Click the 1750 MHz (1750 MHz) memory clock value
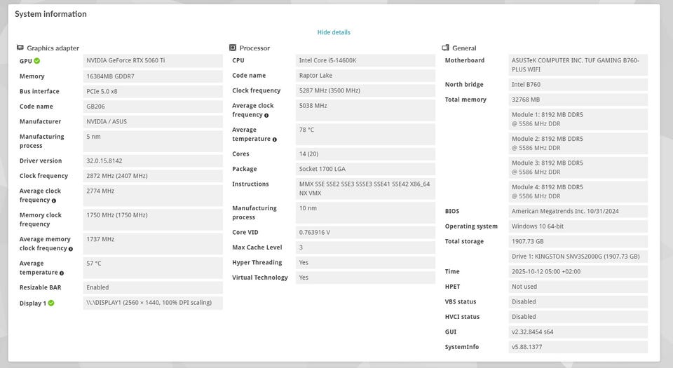 coord(153,219)
